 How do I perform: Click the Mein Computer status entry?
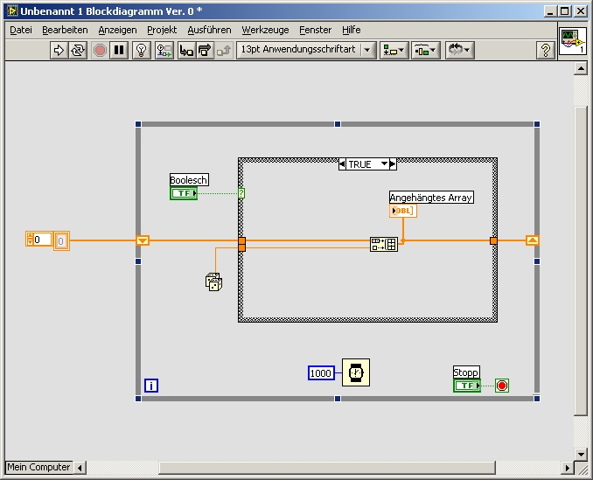click(x=38, y=467)
